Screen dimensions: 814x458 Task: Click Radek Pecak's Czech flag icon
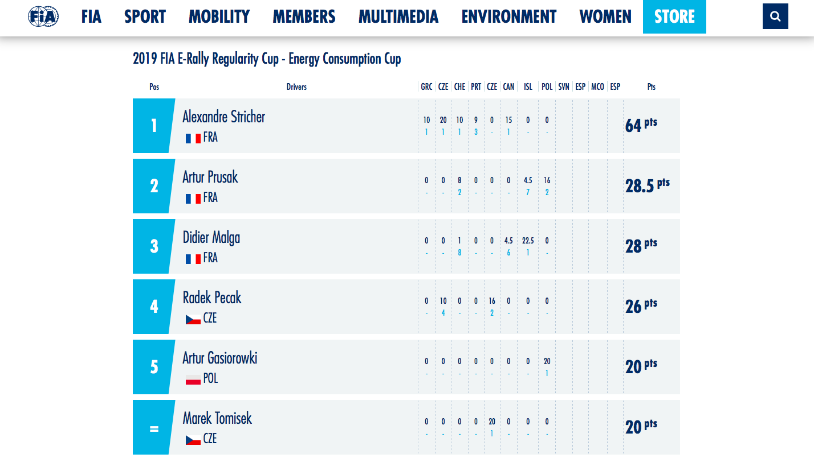coord(193,319)
